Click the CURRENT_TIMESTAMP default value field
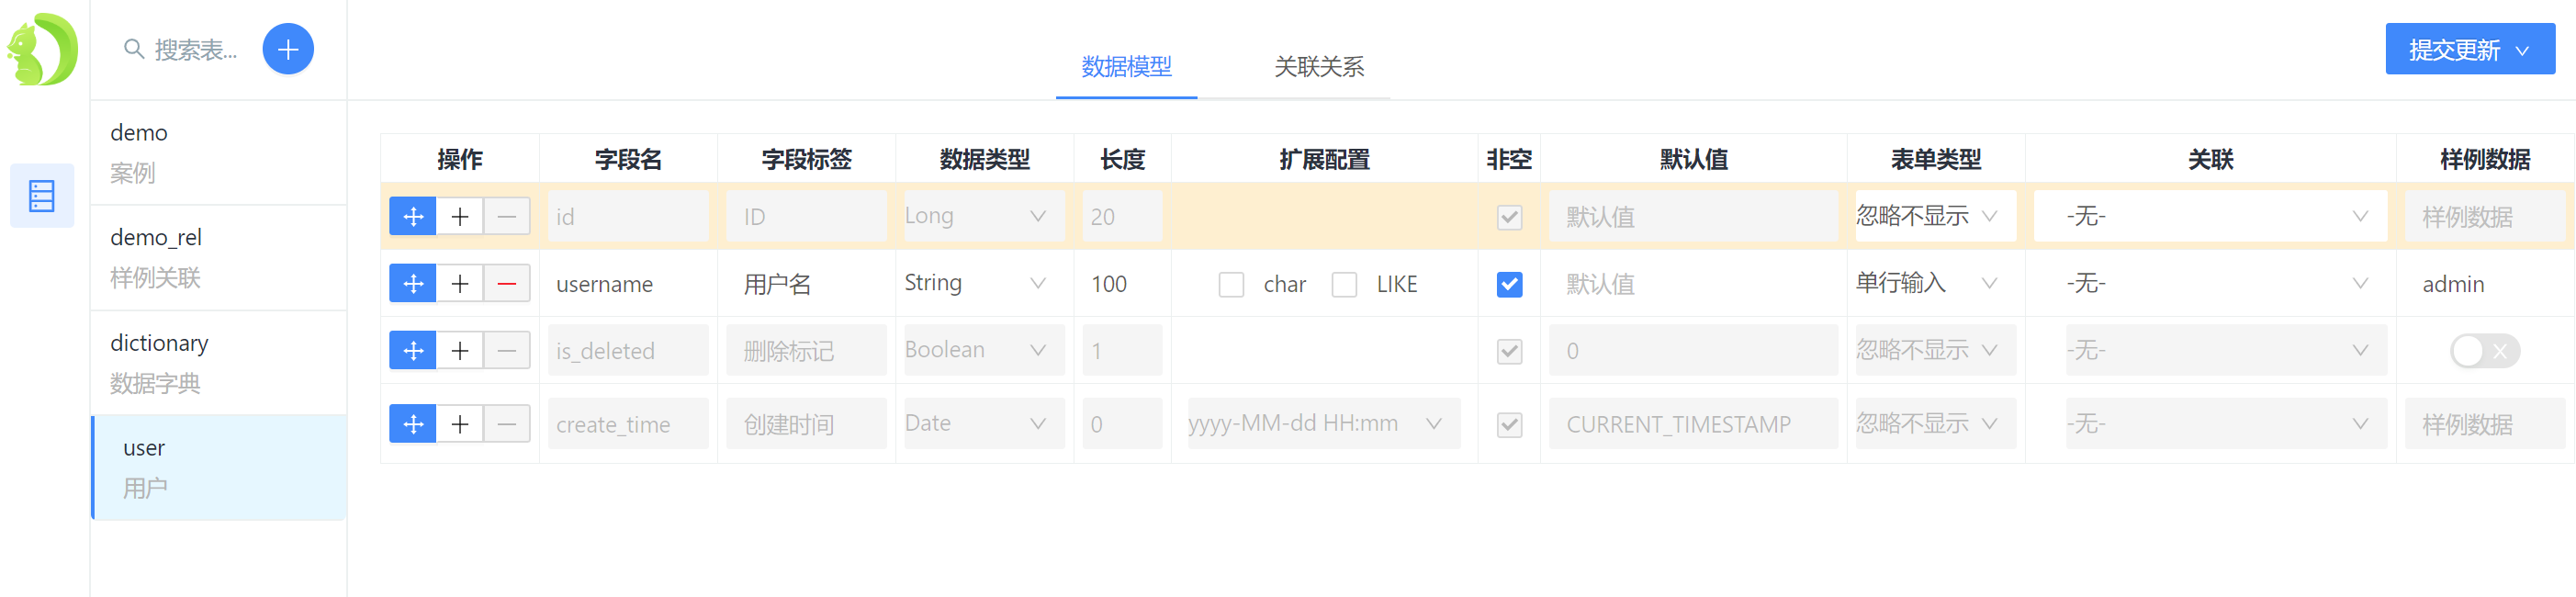 [1693, 425]
